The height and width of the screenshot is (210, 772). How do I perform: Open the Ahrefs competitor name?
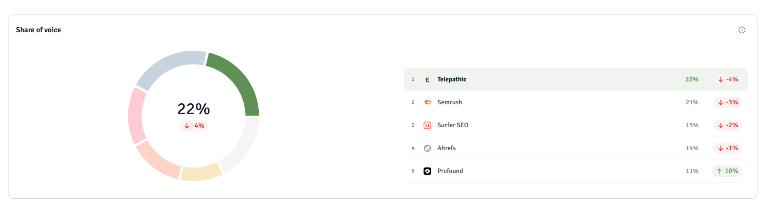click(x=447, y=148)
